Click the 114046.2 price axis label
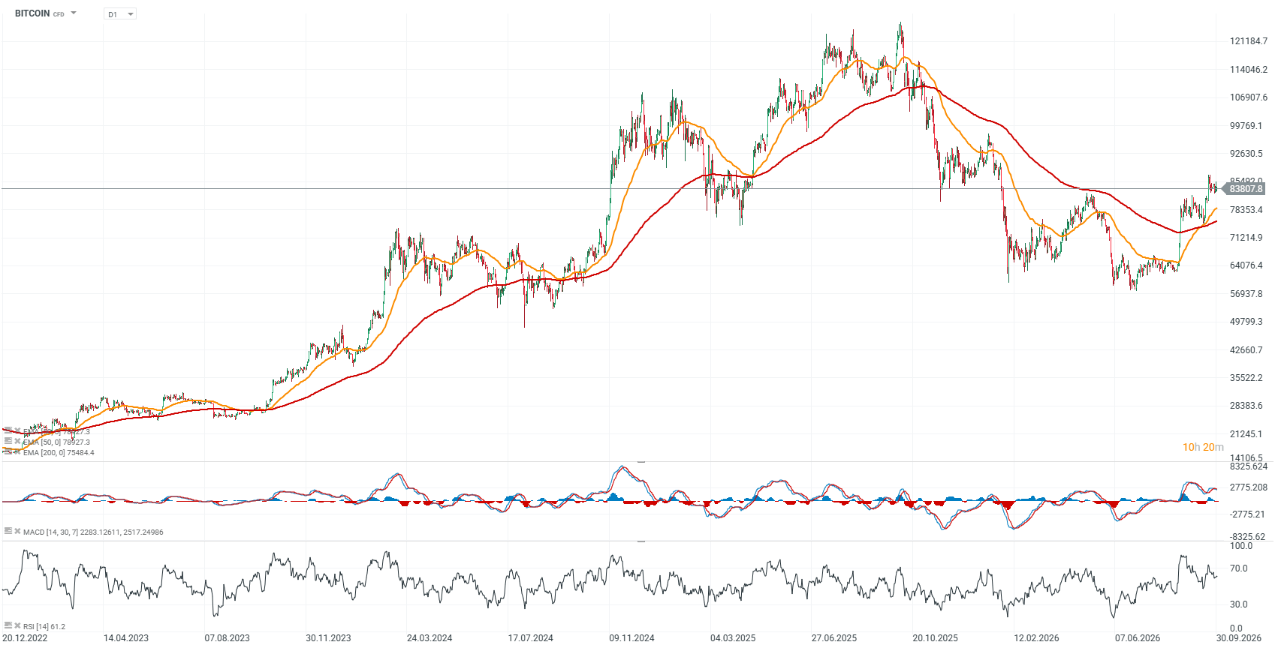1275x651 pixels. [x=1248, y=70]
